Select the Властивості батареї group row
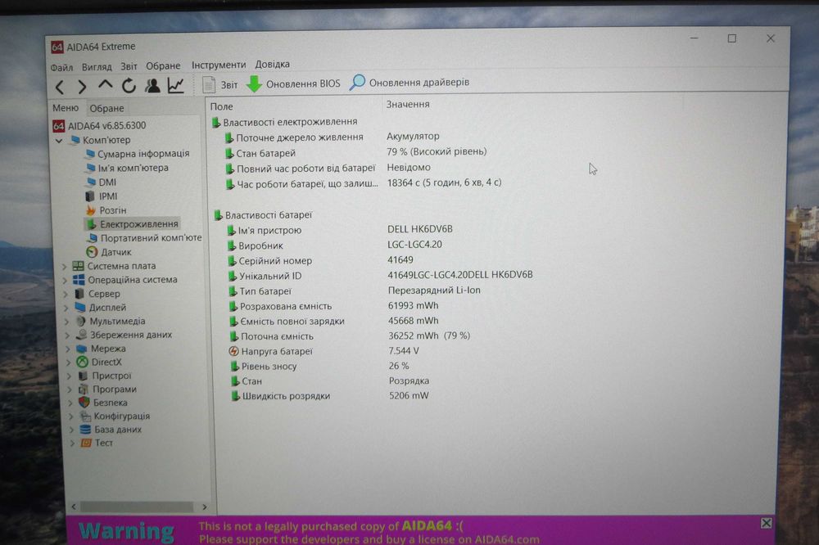The height and width of the screenshot is (545, 819). [263, 215]
